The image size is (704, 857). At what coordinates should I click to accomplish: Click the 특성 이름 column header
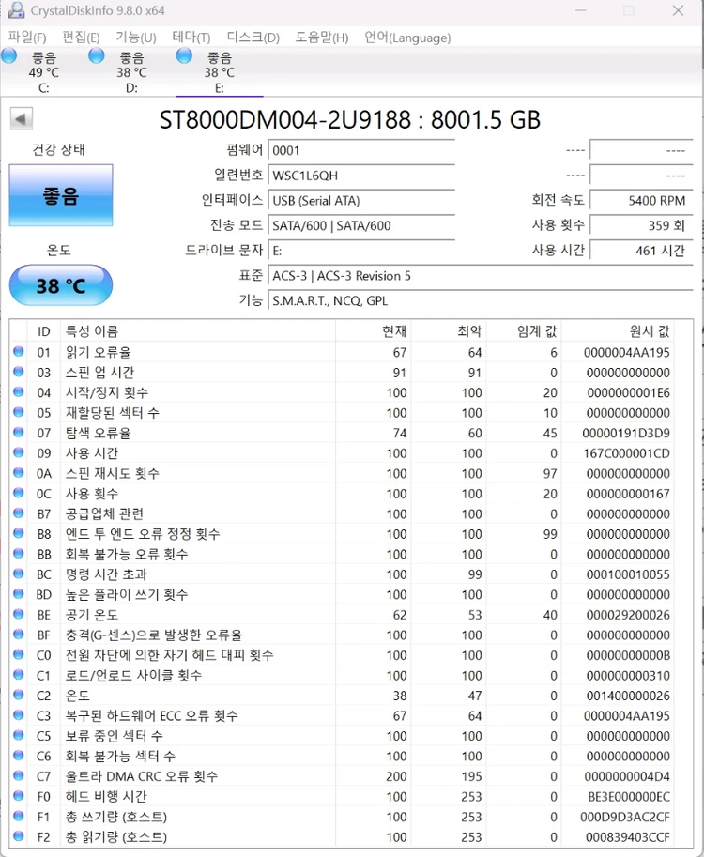[198, 331]
